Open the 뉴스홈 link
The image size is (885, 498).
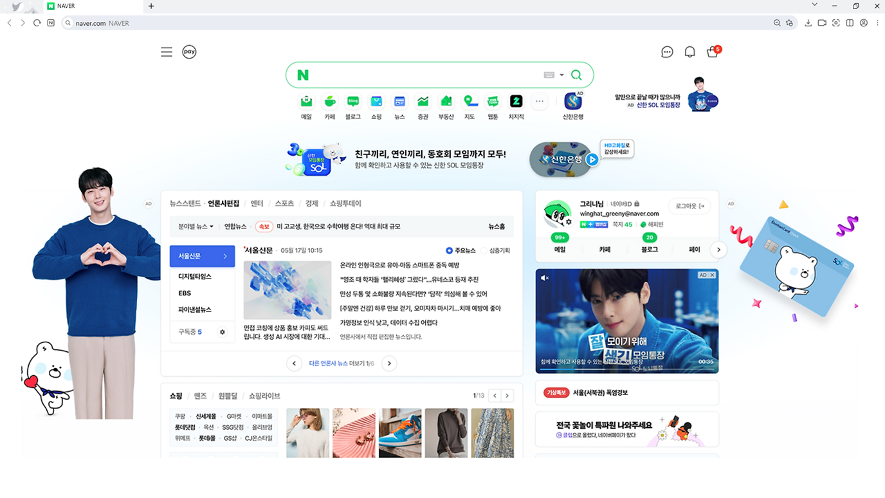[x=497, y=226]
